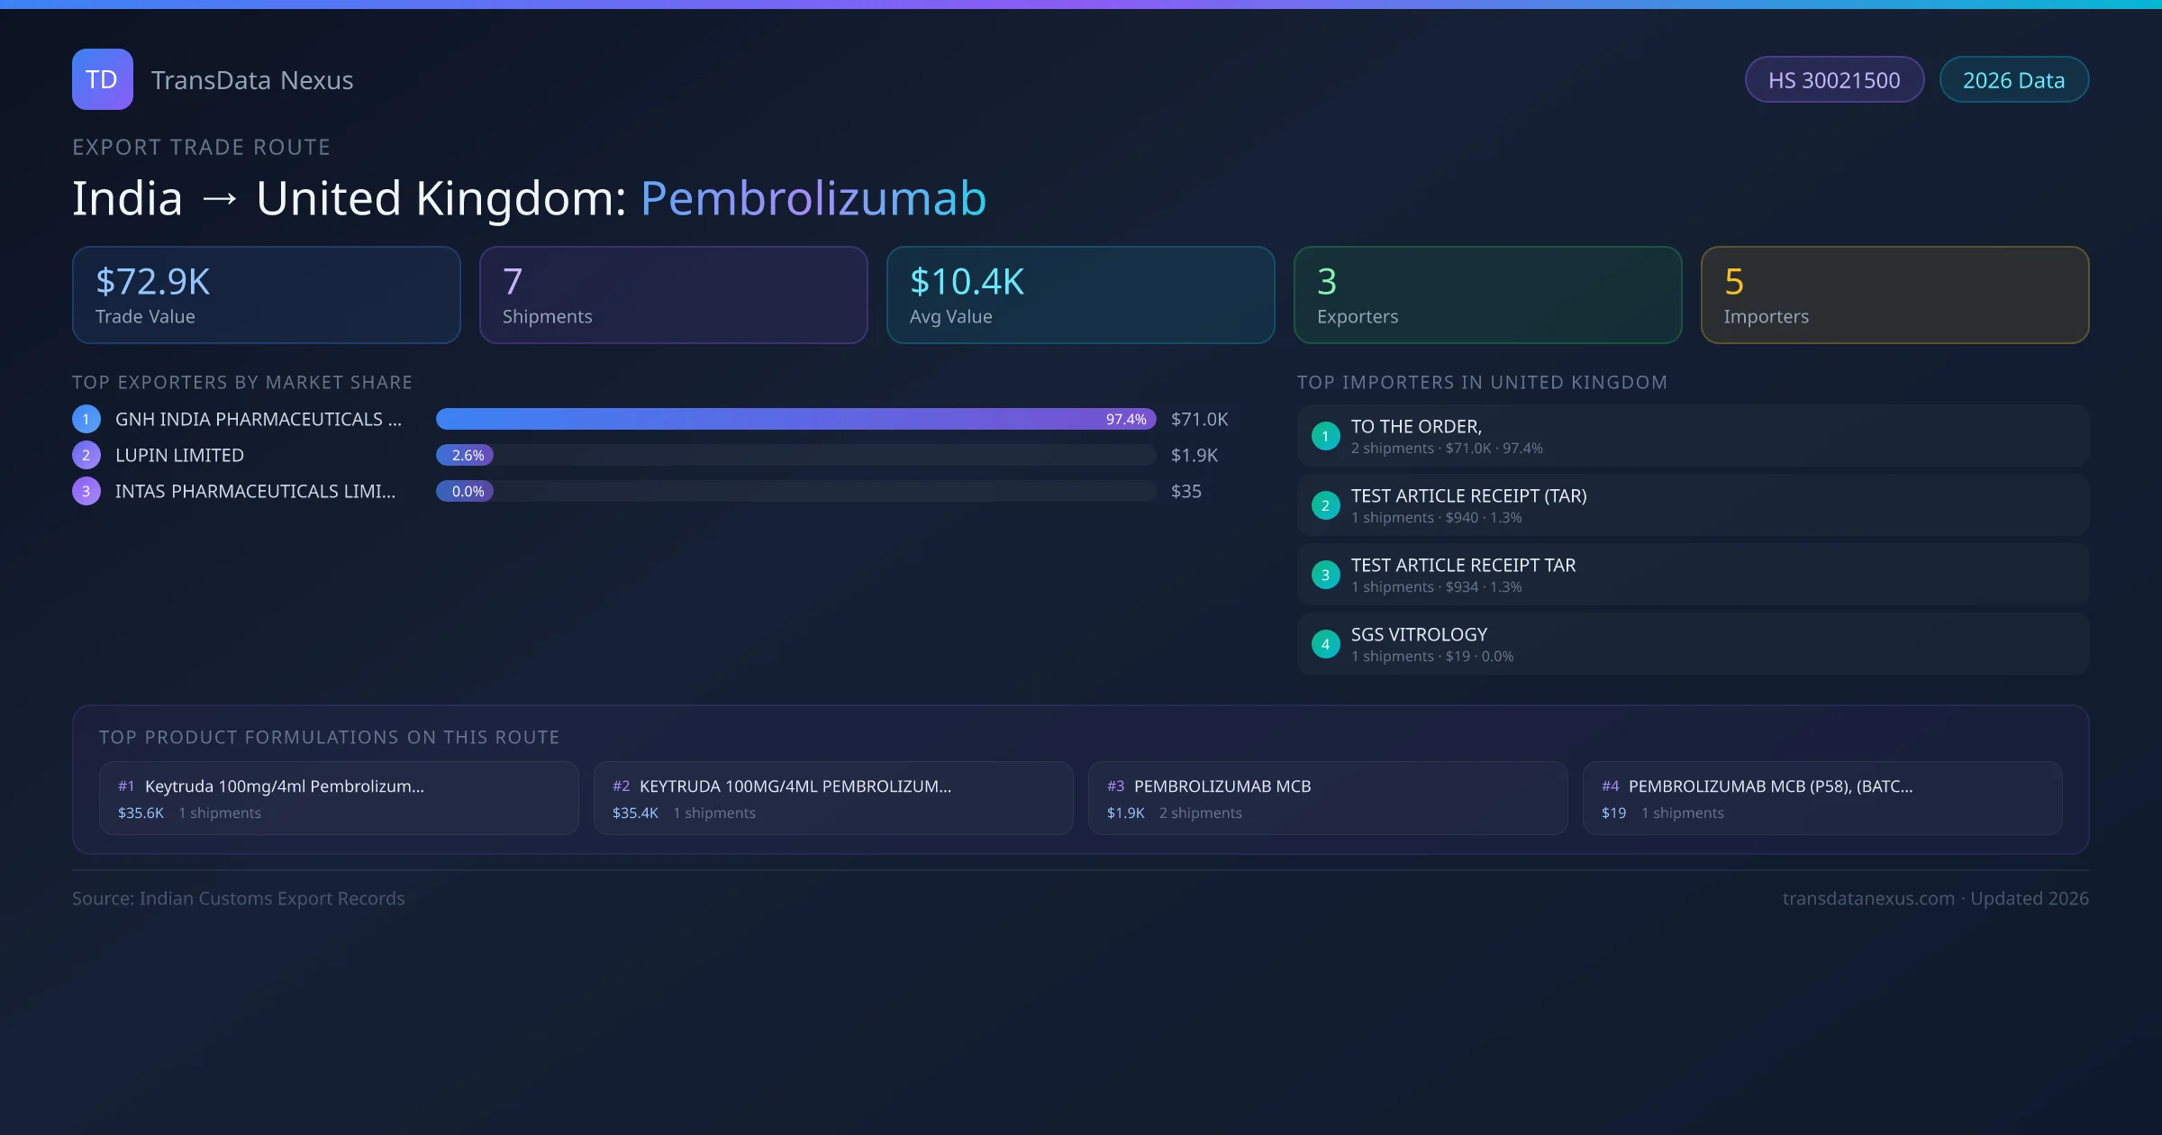Select the HS 30021500 tag
This screenshot has width=2162, height=1135.
click(1834, 80)
